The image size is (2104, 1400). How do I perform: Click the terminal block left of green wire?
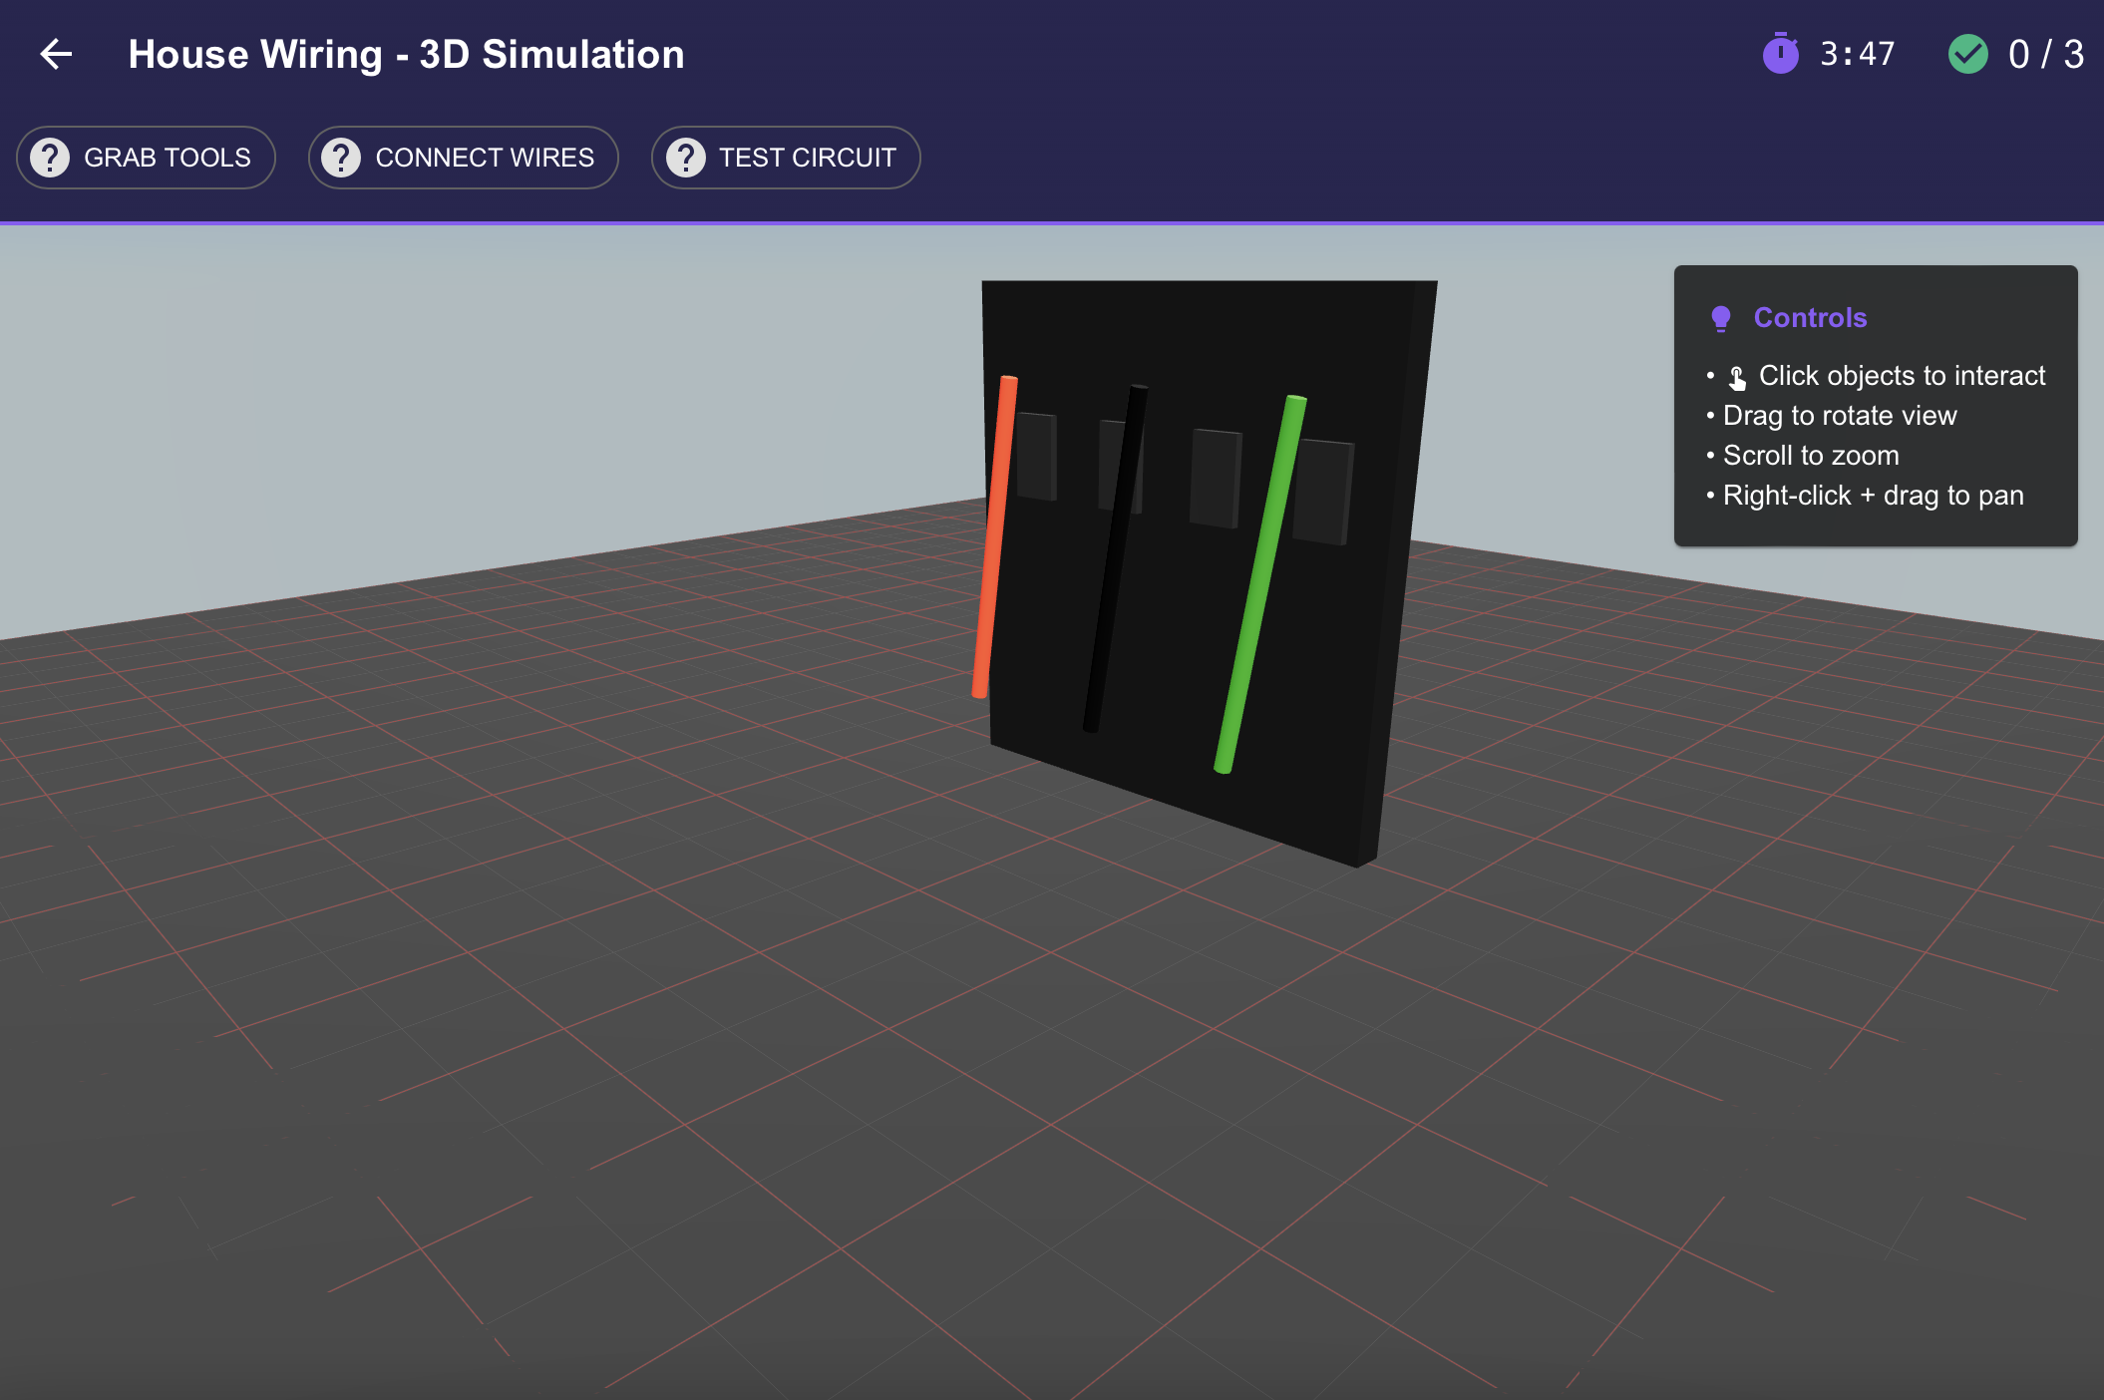tap(1216, 479)
